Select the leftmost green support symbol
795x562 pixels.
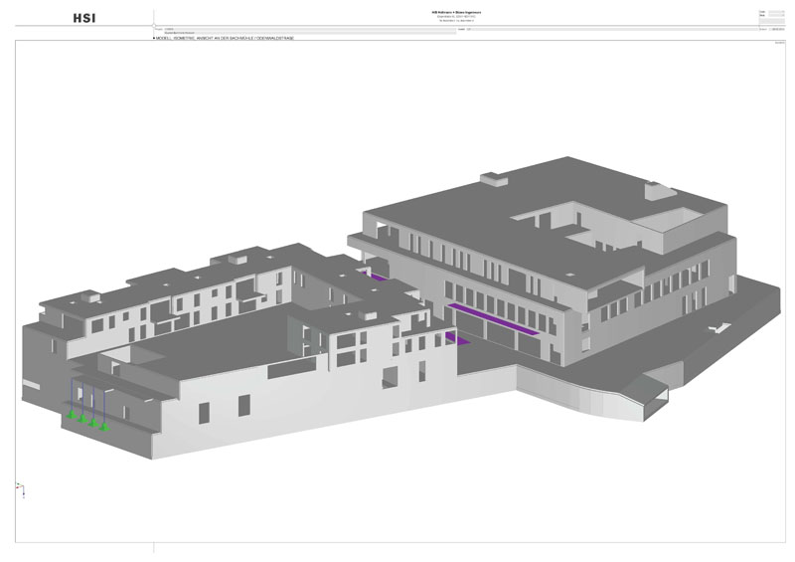[x=72, y=415]
